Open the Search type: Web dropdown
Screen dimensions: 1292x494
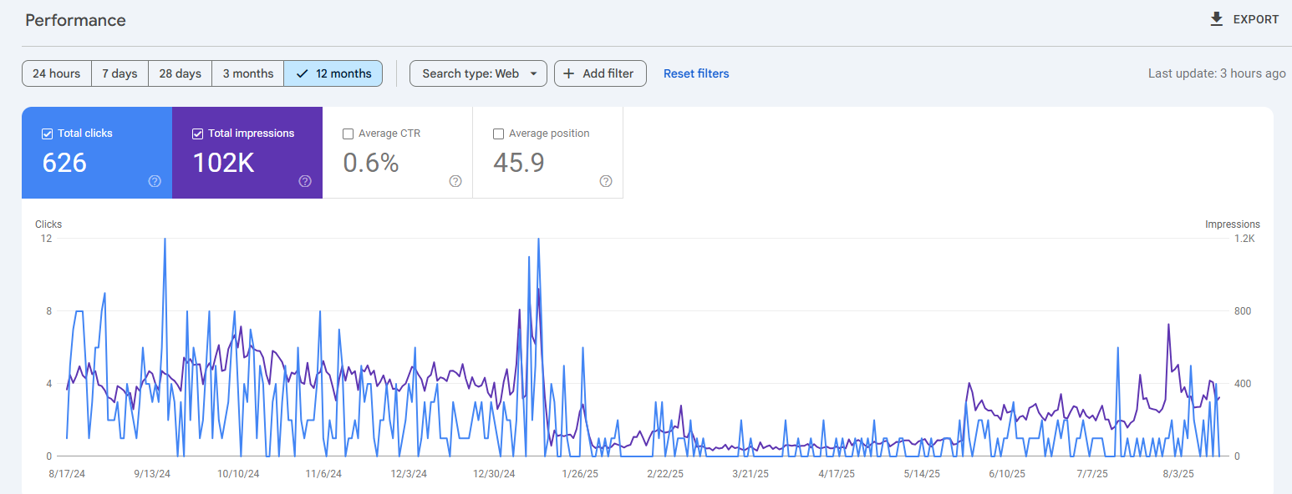tap(478, 73)
